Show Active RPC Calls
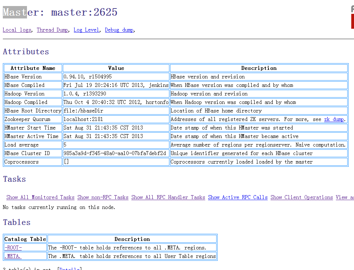The width and height of the screenshot is (354, 270). 238,197
